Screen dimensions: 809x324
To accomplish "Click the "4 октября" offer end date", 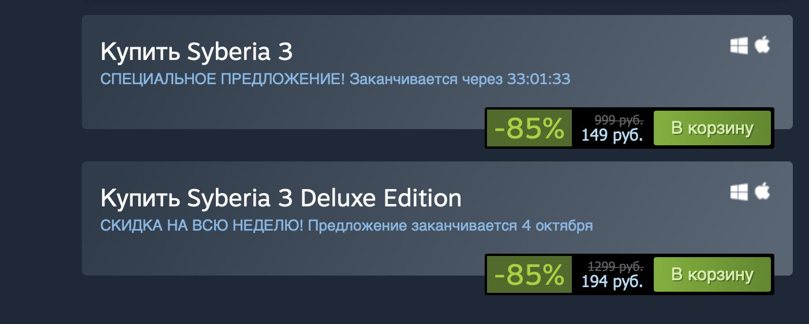I will pyautogui.click(x=557, y=225).
